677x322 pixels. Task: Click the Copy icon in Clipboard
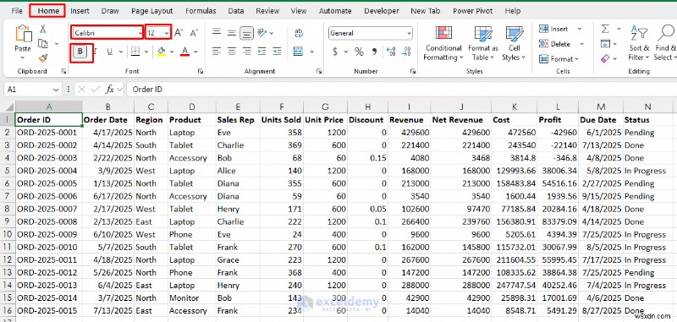pyautogui.click(x=43, y=44)
